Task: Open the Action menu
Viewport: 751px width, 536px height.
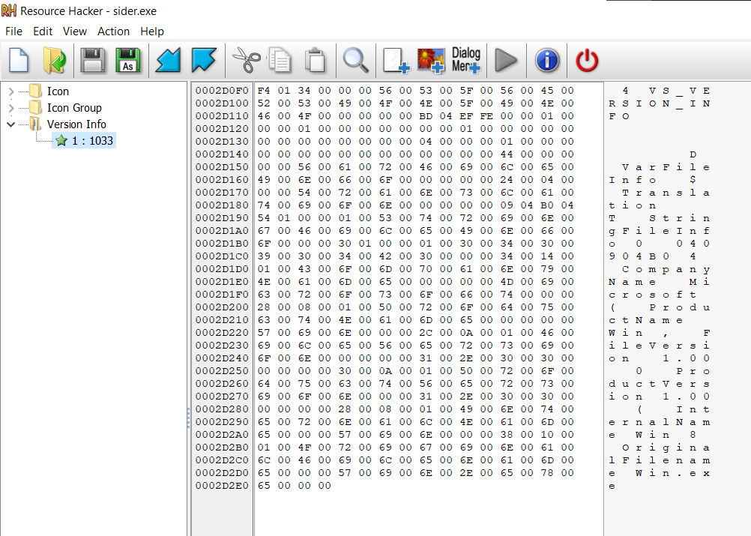Action: coord(113,31)
